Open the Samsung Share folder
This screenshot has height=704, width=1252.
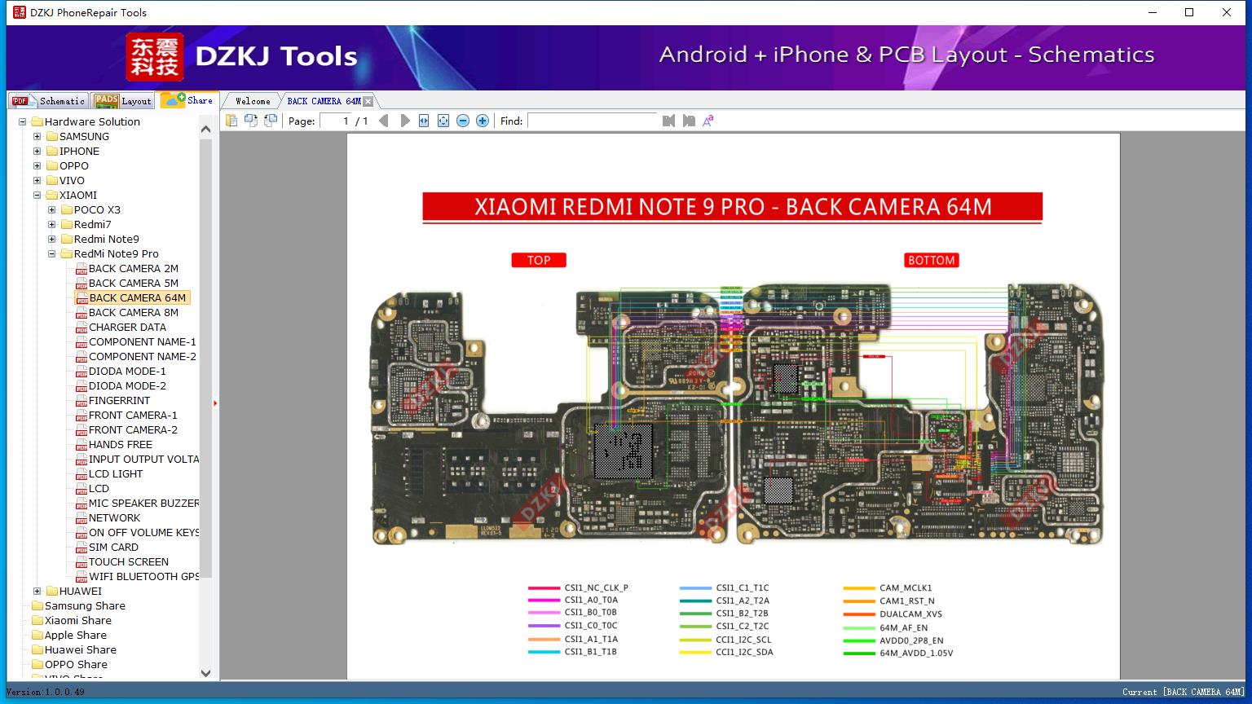click(x=85, y=605)
